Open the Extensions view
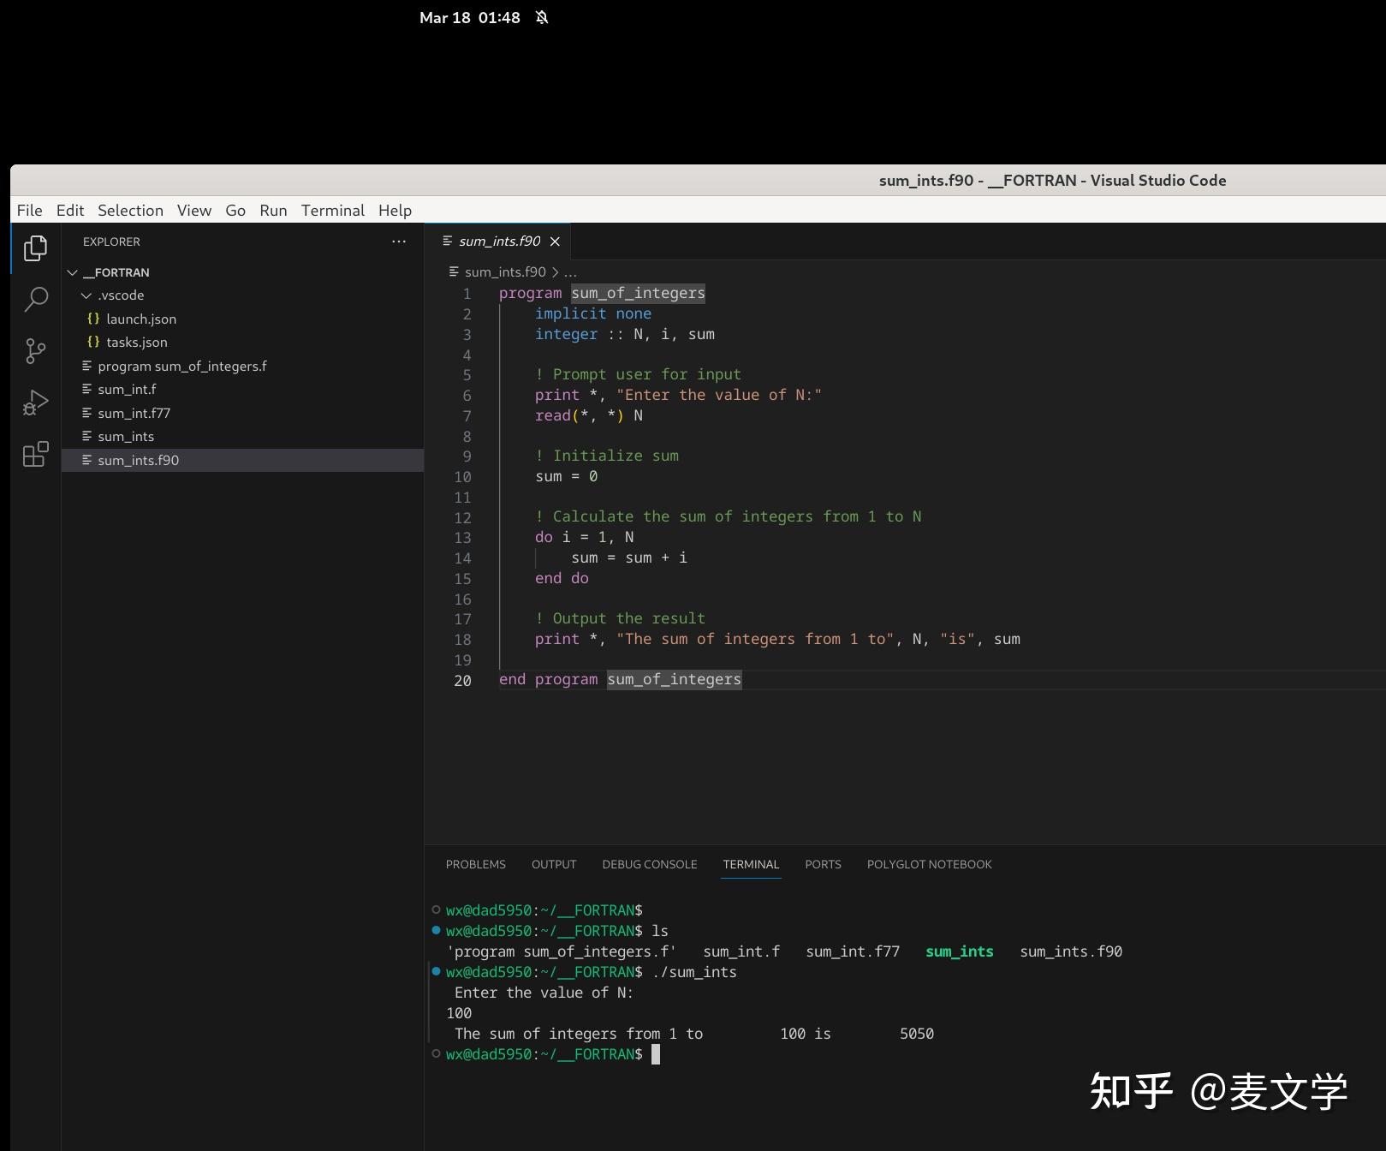1386x1151 pixels. coord(35,455)
